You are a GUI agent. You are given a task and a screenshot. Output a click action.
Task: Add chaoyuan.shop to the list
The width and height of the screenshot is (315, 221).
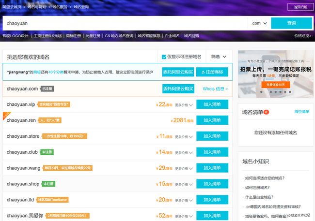212,184
